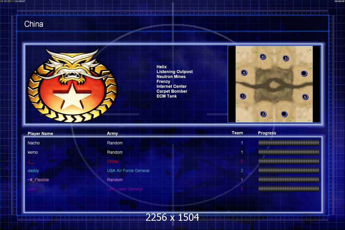Image resolution: width=345 pixels, height=230 pixels.
Task: Click daddy's loading progress bar
Action: pyautogui.click(x=289, y=171)
